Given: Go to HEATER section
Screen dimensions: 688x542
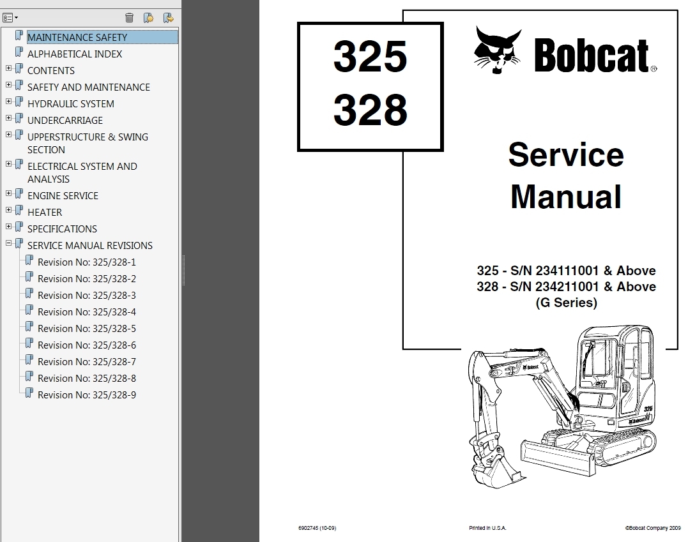Looking at the screenshot, I should coord(45,212).
